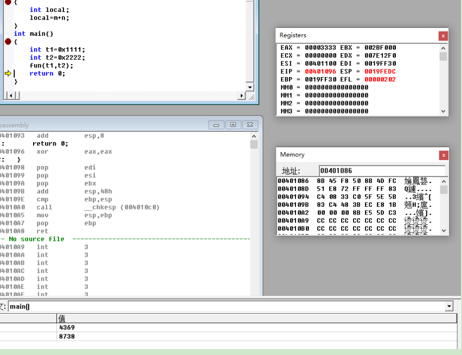Select the 'mov esp,ebp' disassembly line

pyautogui.click(x=56, y=215)
